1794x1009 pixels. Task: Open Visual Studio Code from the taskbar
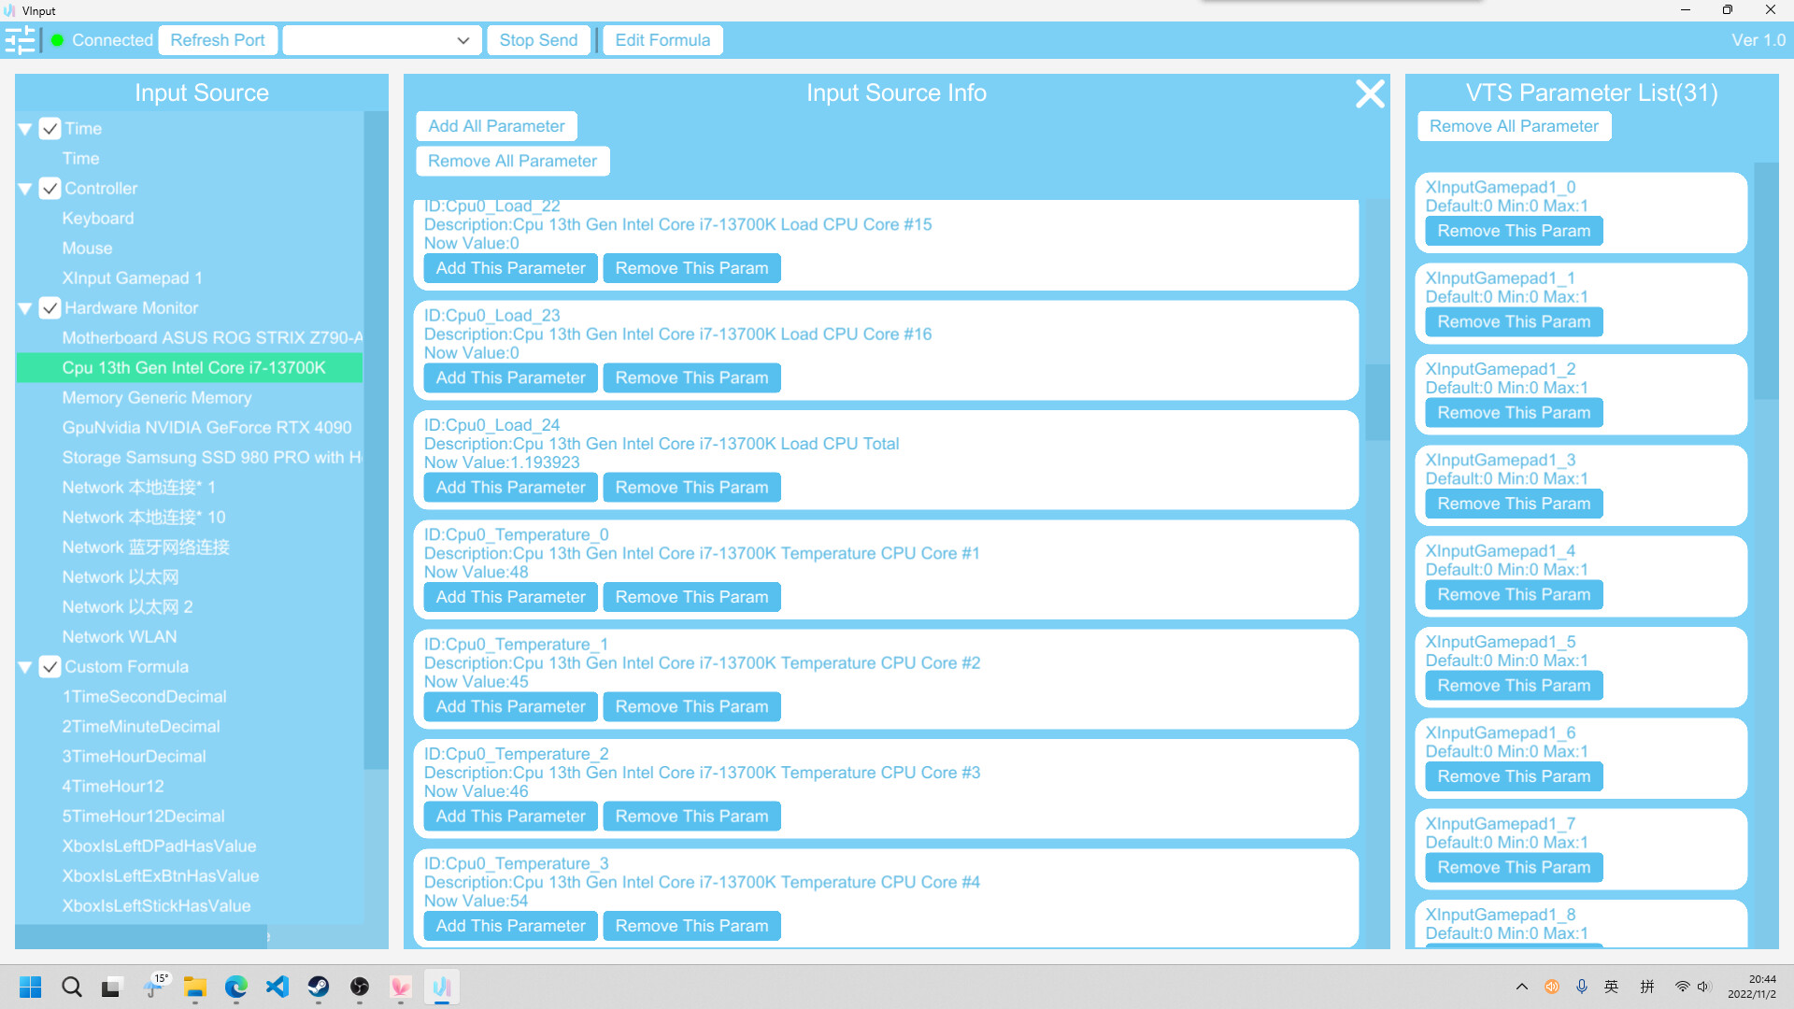tap(277, 987)
